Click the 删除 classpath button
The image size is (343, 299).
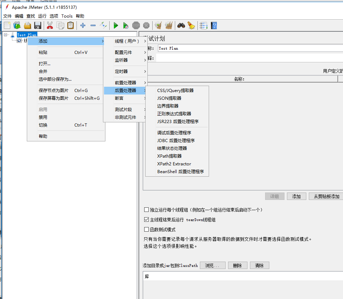click(x=238, y=265)
